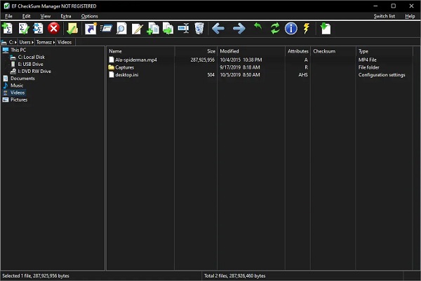
Task: Click the copy files icon with plus
Action: 153,29
